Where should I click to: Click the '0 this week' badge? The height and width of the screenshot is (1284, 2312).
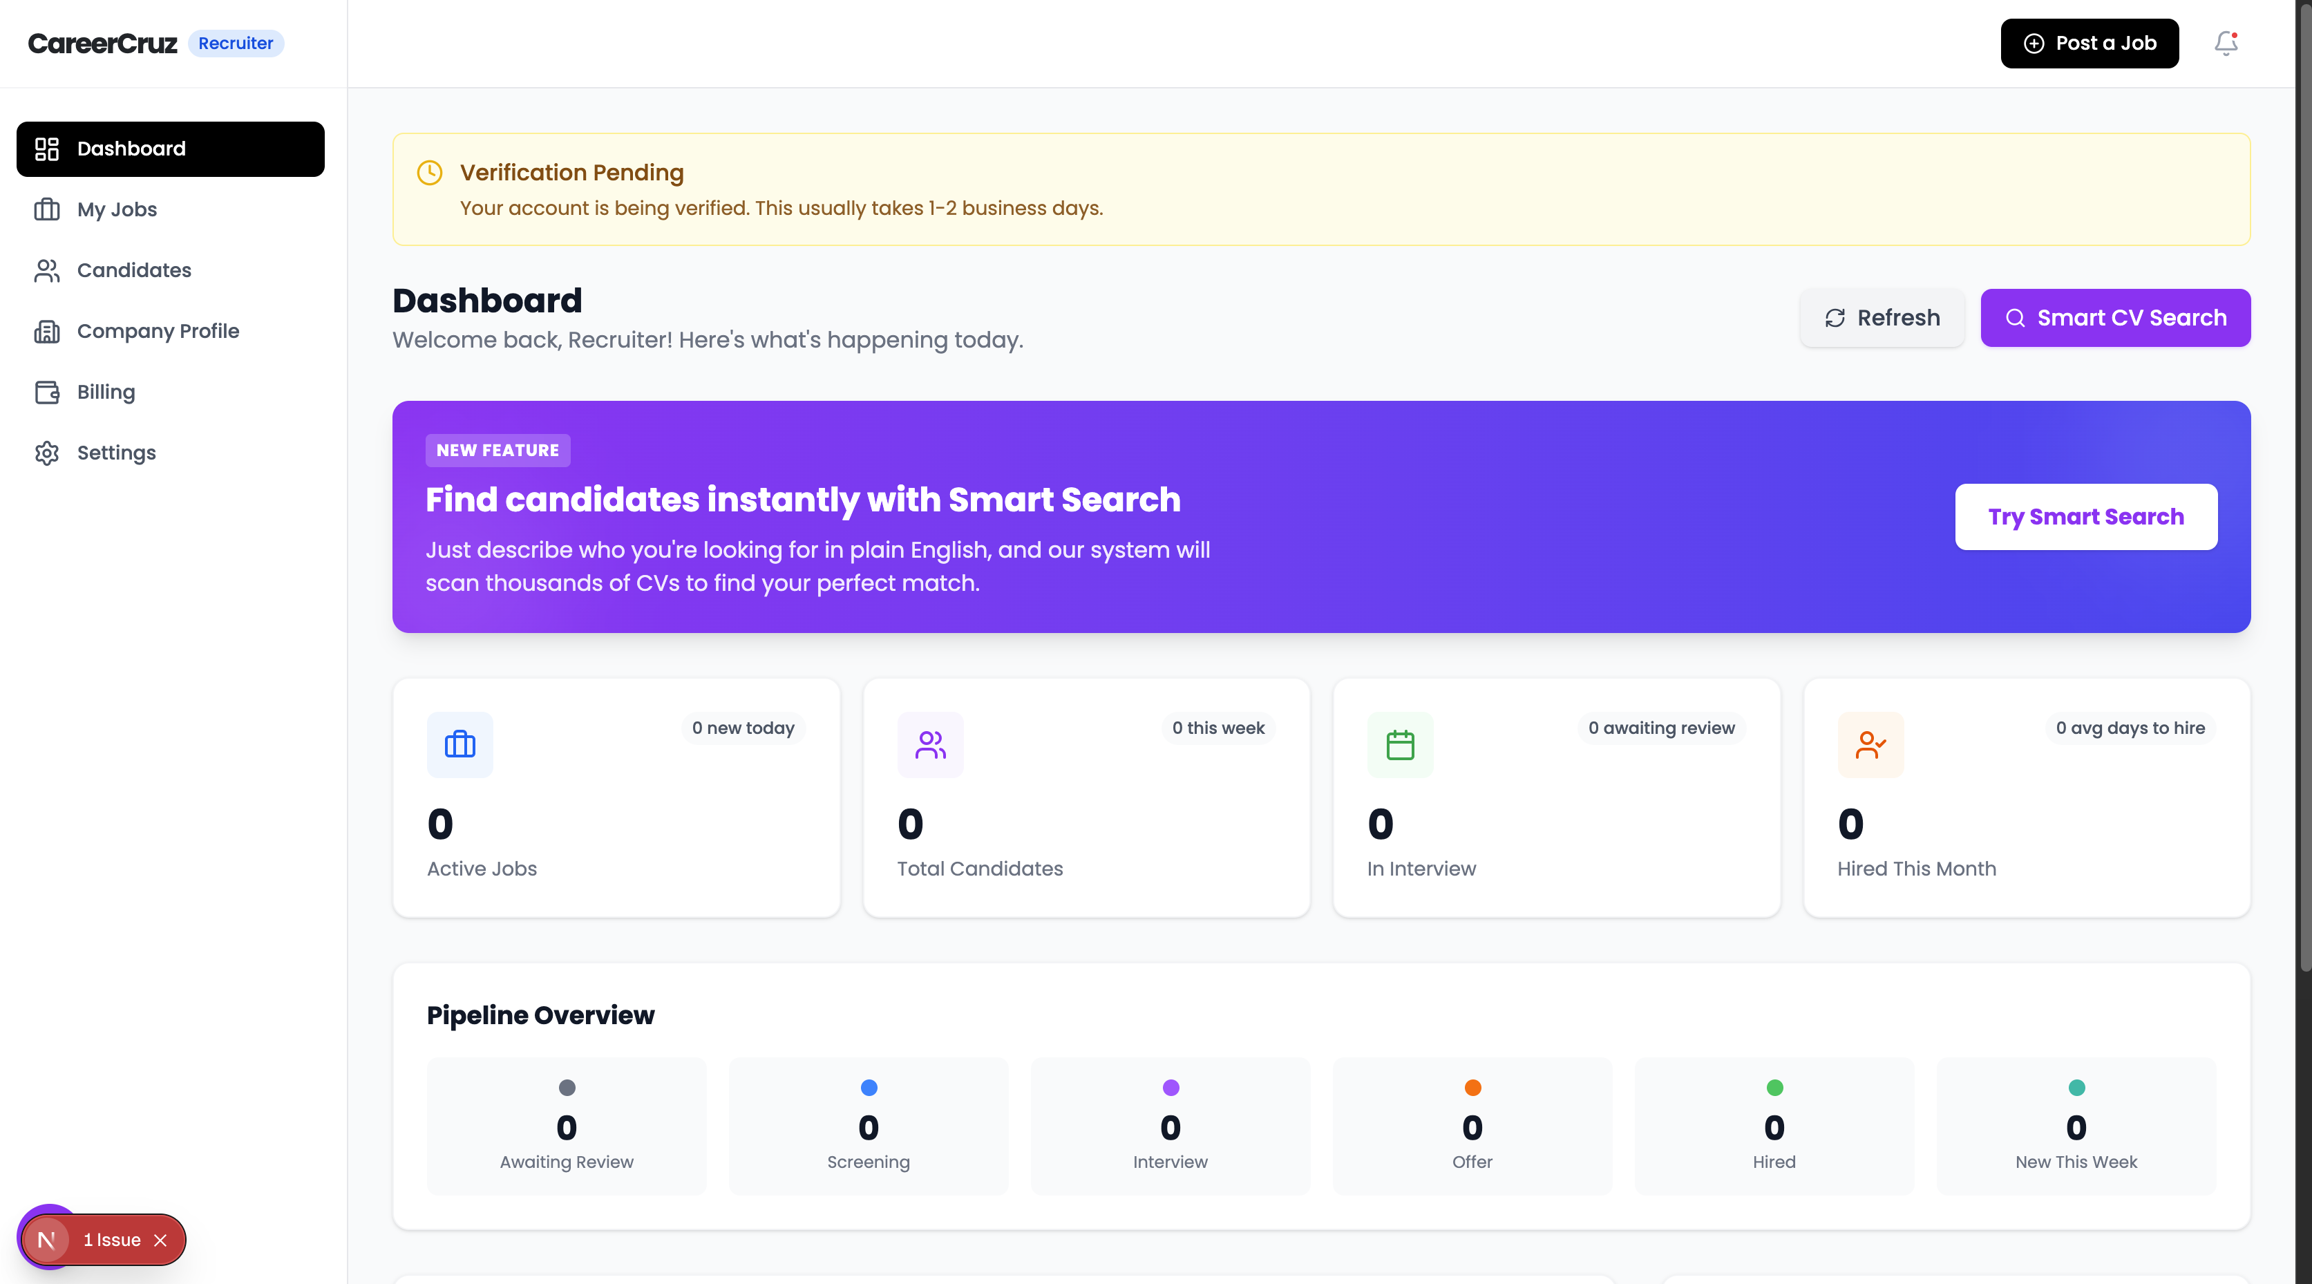[x=1219, y=728]
